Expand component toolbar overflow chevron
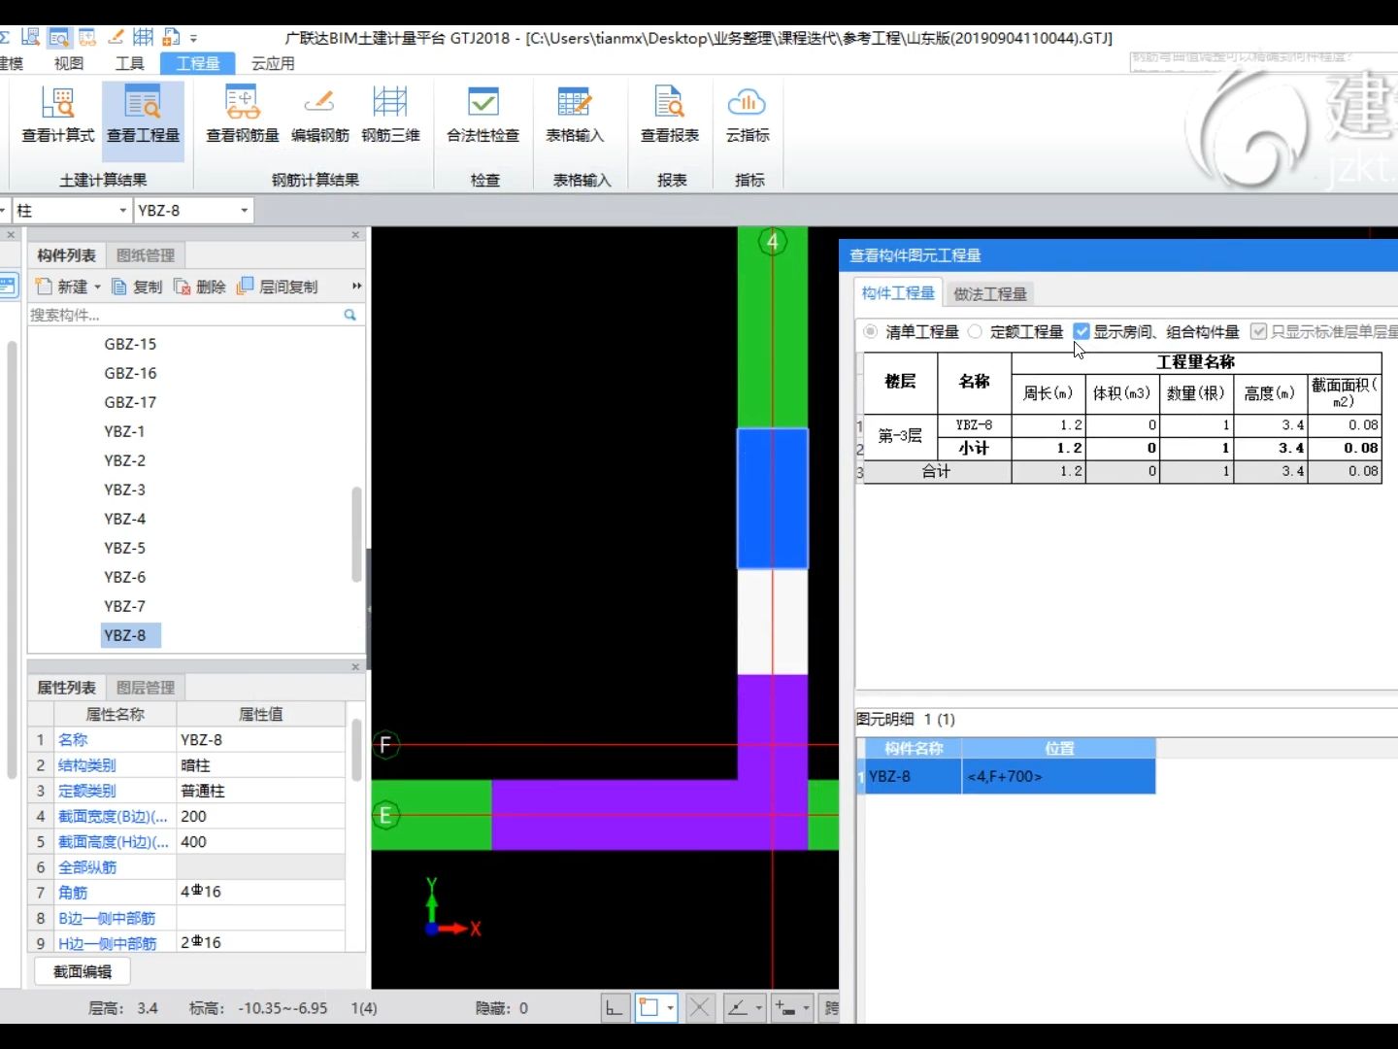Image resolution: width=1398 pixels, height=1049 pixels. (x=356, y=286)
